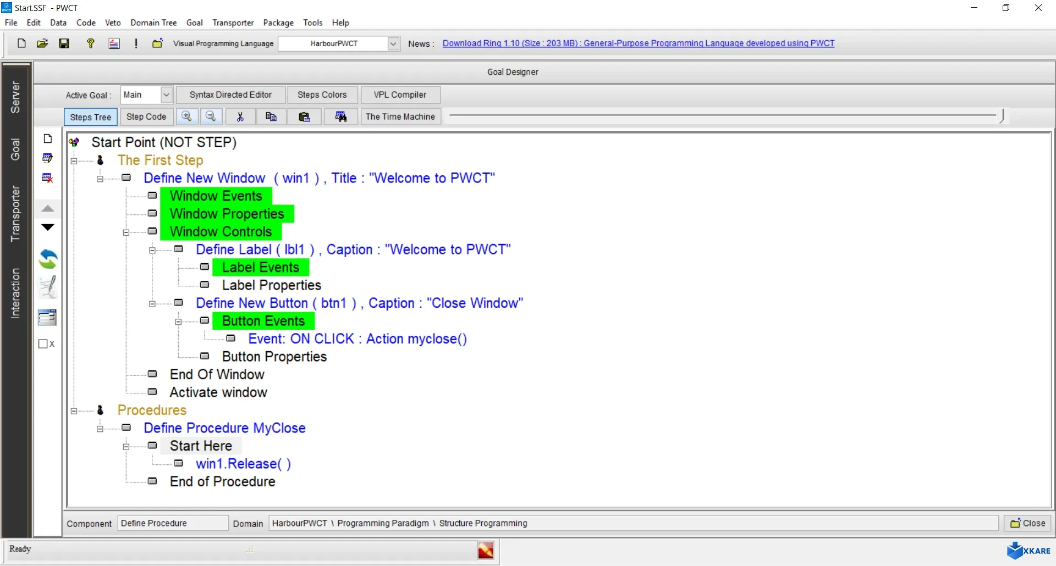1056x566 pixels.
Task: Toggle the checkbox labeled X
Action: coord(43,344)
